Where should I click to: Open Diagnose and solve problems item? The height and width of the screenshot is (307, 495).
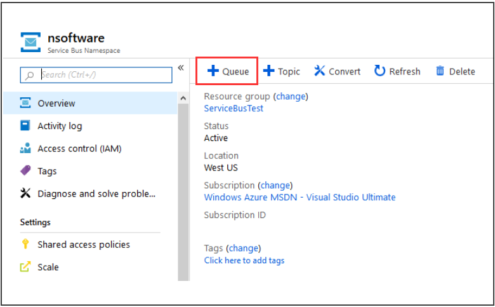(90, 193)
